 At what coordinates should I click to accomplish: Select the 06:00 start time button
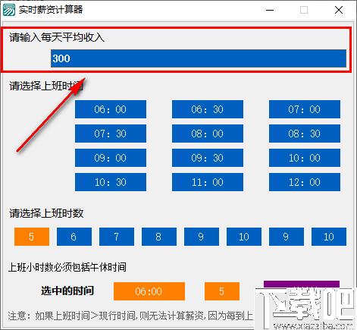pos(111,109)
